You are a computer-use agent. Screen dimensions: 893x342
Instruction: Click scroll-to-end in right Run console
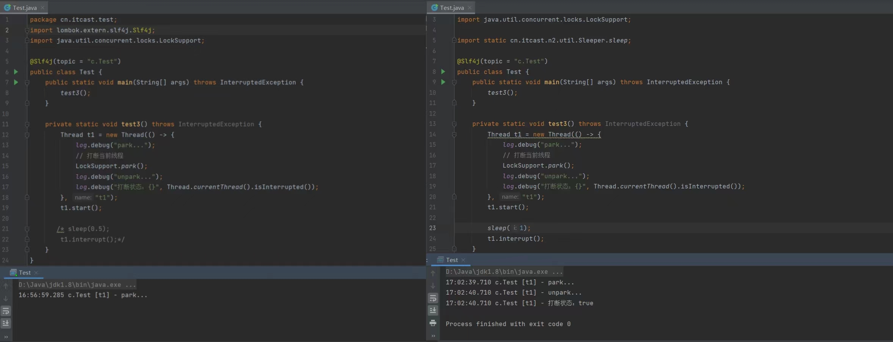433,311
